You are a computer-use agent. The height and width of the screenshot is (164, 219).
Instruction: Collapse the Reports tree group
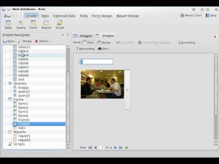(5, 132)
